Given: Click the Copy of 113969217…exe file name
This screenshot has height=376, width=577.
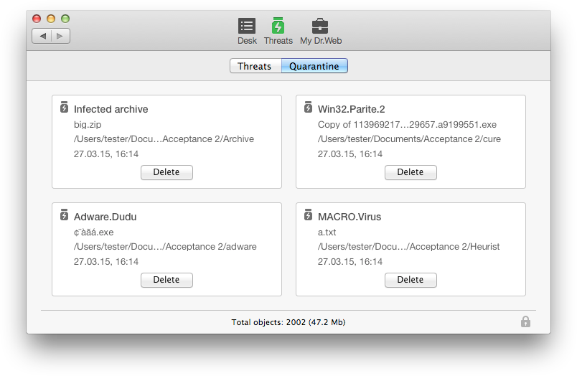Looking at the screenshot, I should [x=407, y=125].
